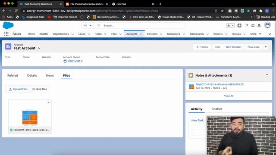Screen dimensions: 276x155
Task: Open the Files nav tab
Action: coord(114,34)
